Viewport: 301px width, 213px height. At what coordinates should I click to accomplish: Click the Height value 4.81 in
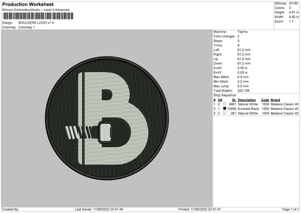(293, 12)
